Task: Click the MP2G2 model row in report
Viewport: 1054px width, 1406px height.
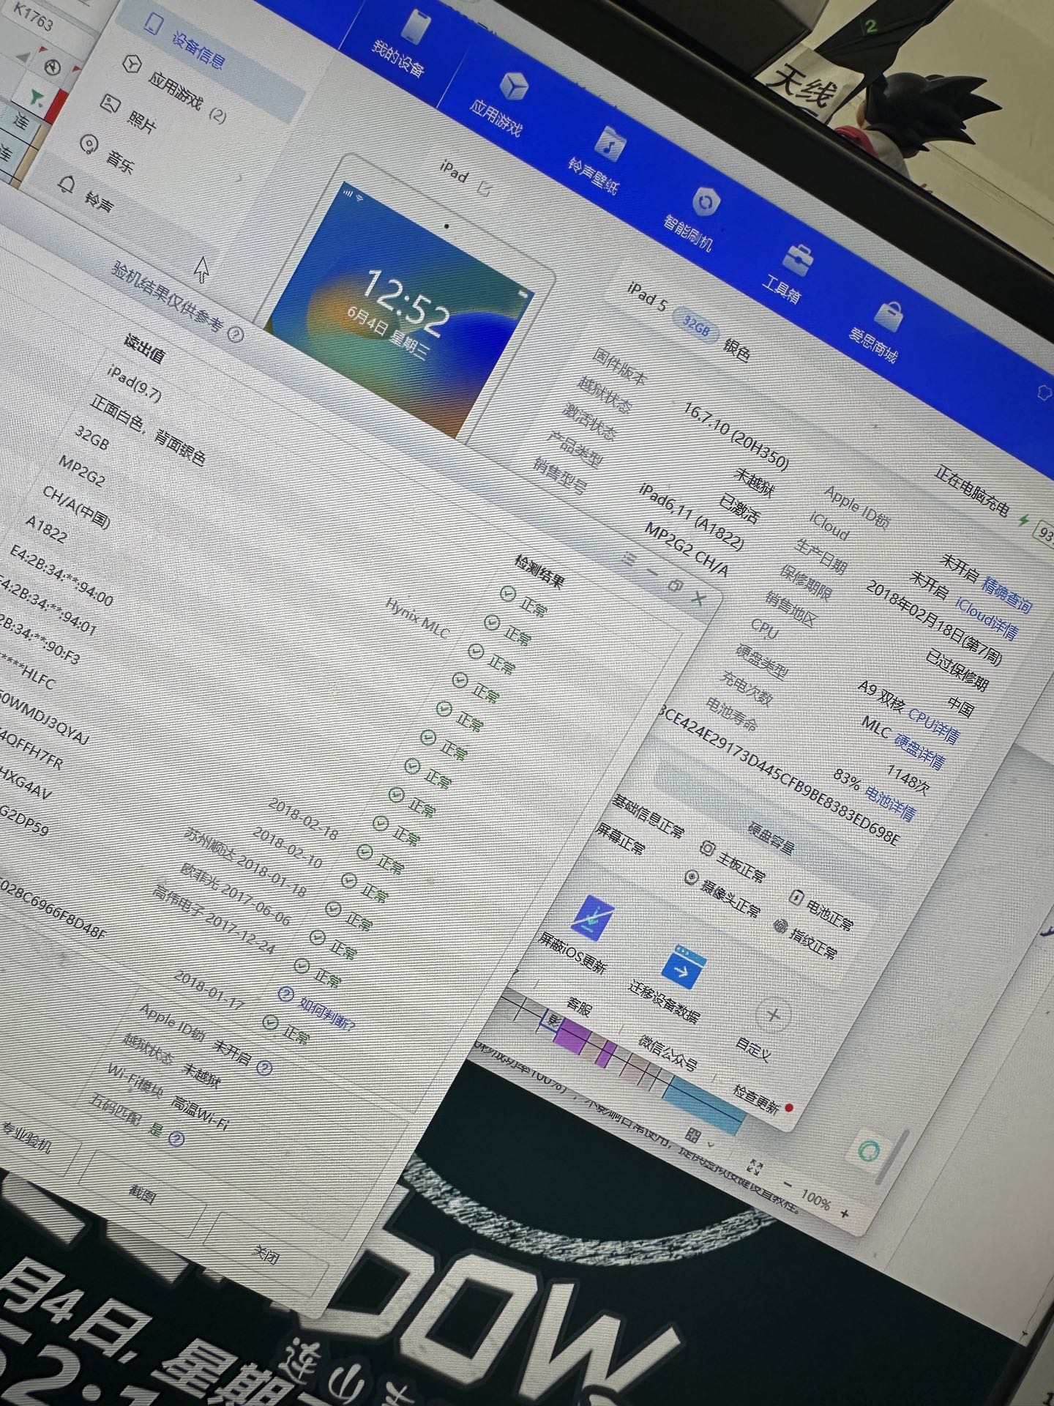Action: pyautogui.click(x=81, y=469)
